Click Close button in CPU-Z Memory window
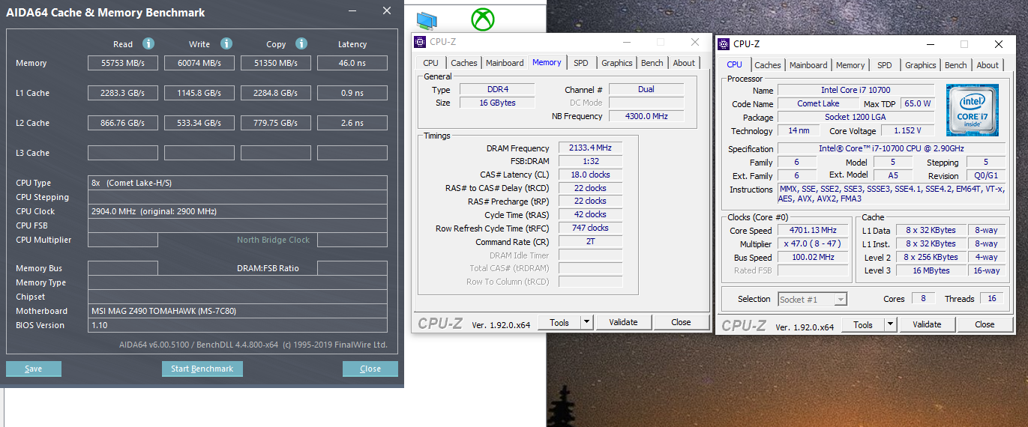 pyautogui.click(x=681, y=323)
